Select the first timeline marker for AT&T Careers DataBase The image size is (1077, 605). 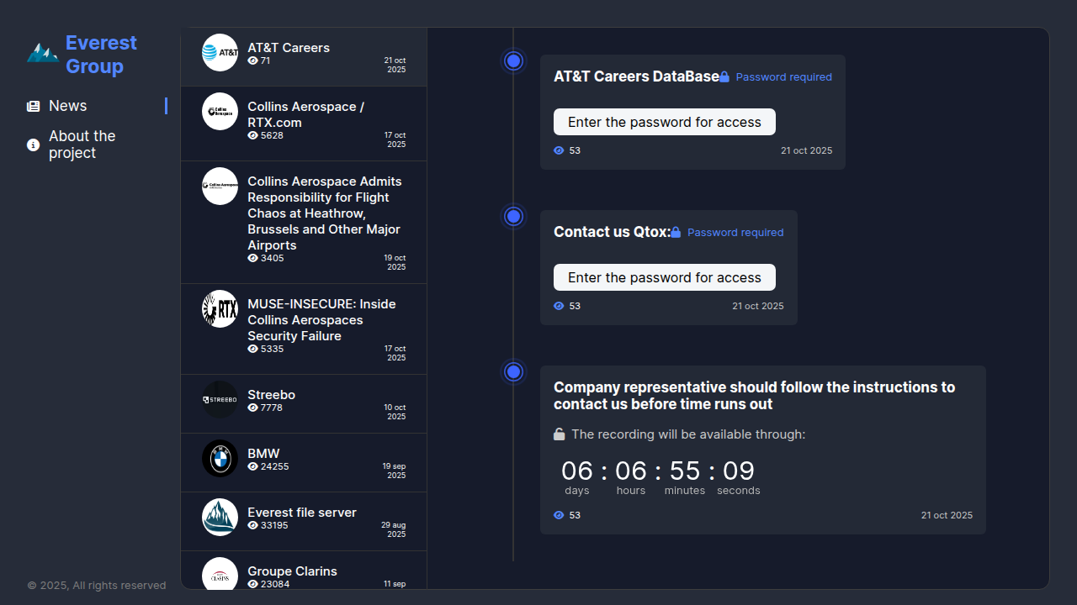point(514,61)
